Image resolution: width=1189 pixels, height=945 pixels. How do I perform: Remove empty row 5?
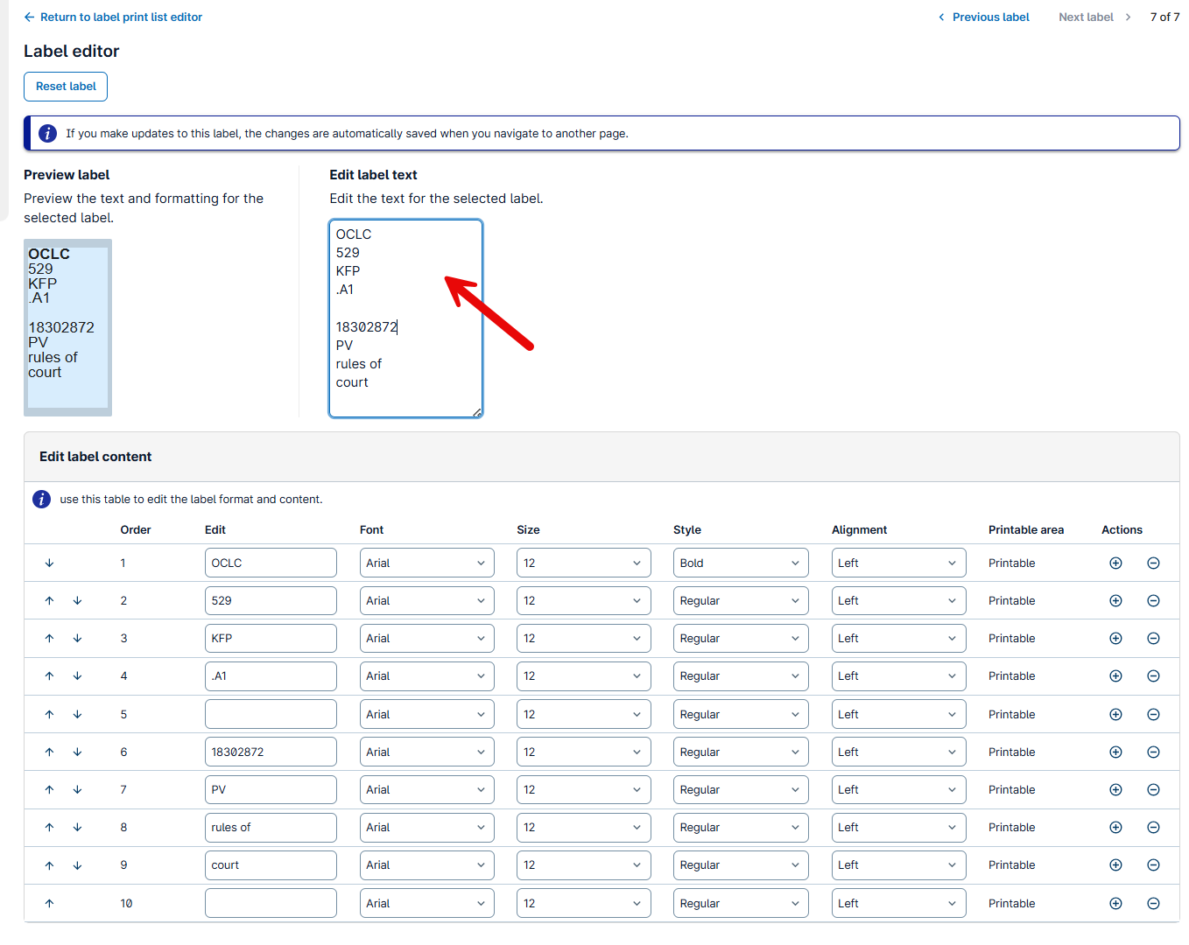coord(1153,715)
